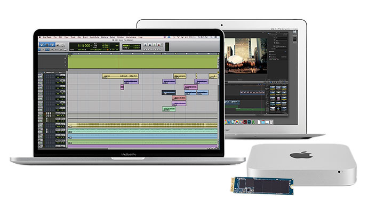This screenshot has height=216, width=368.
Task: Select the long yellow clip on the top track
Action: pyautogui.click(x=120, y=76)
